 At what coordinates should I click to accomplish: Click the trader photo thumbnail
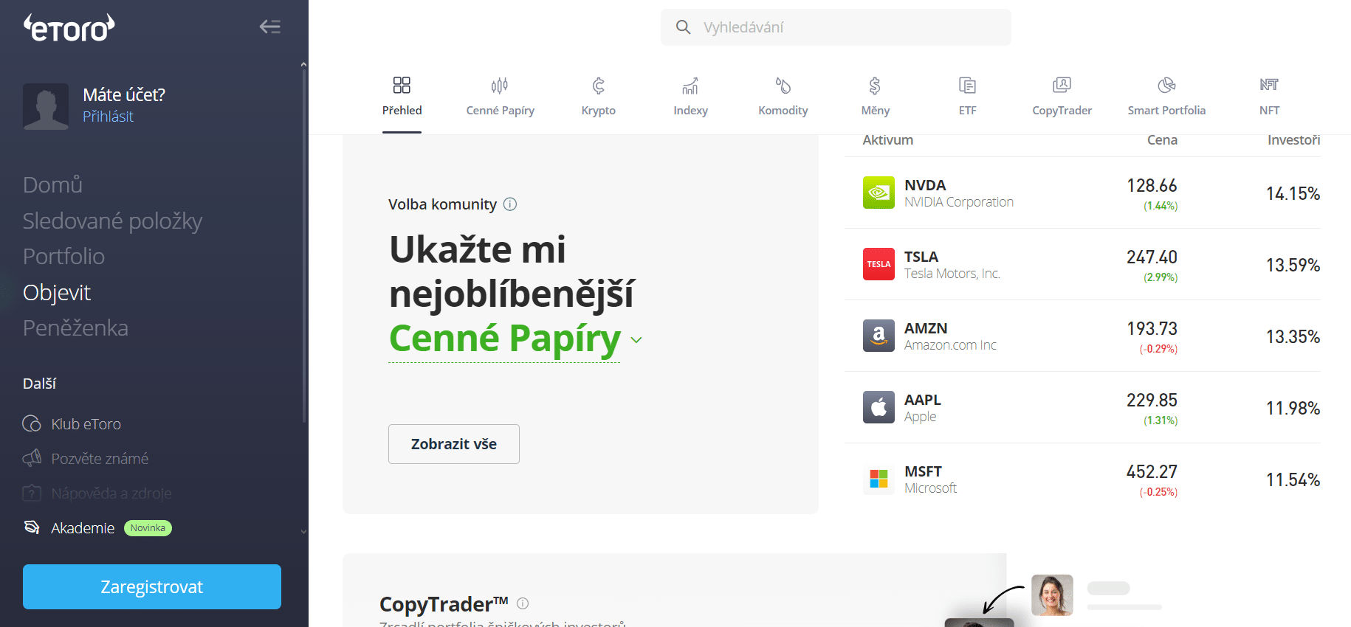1052,595
